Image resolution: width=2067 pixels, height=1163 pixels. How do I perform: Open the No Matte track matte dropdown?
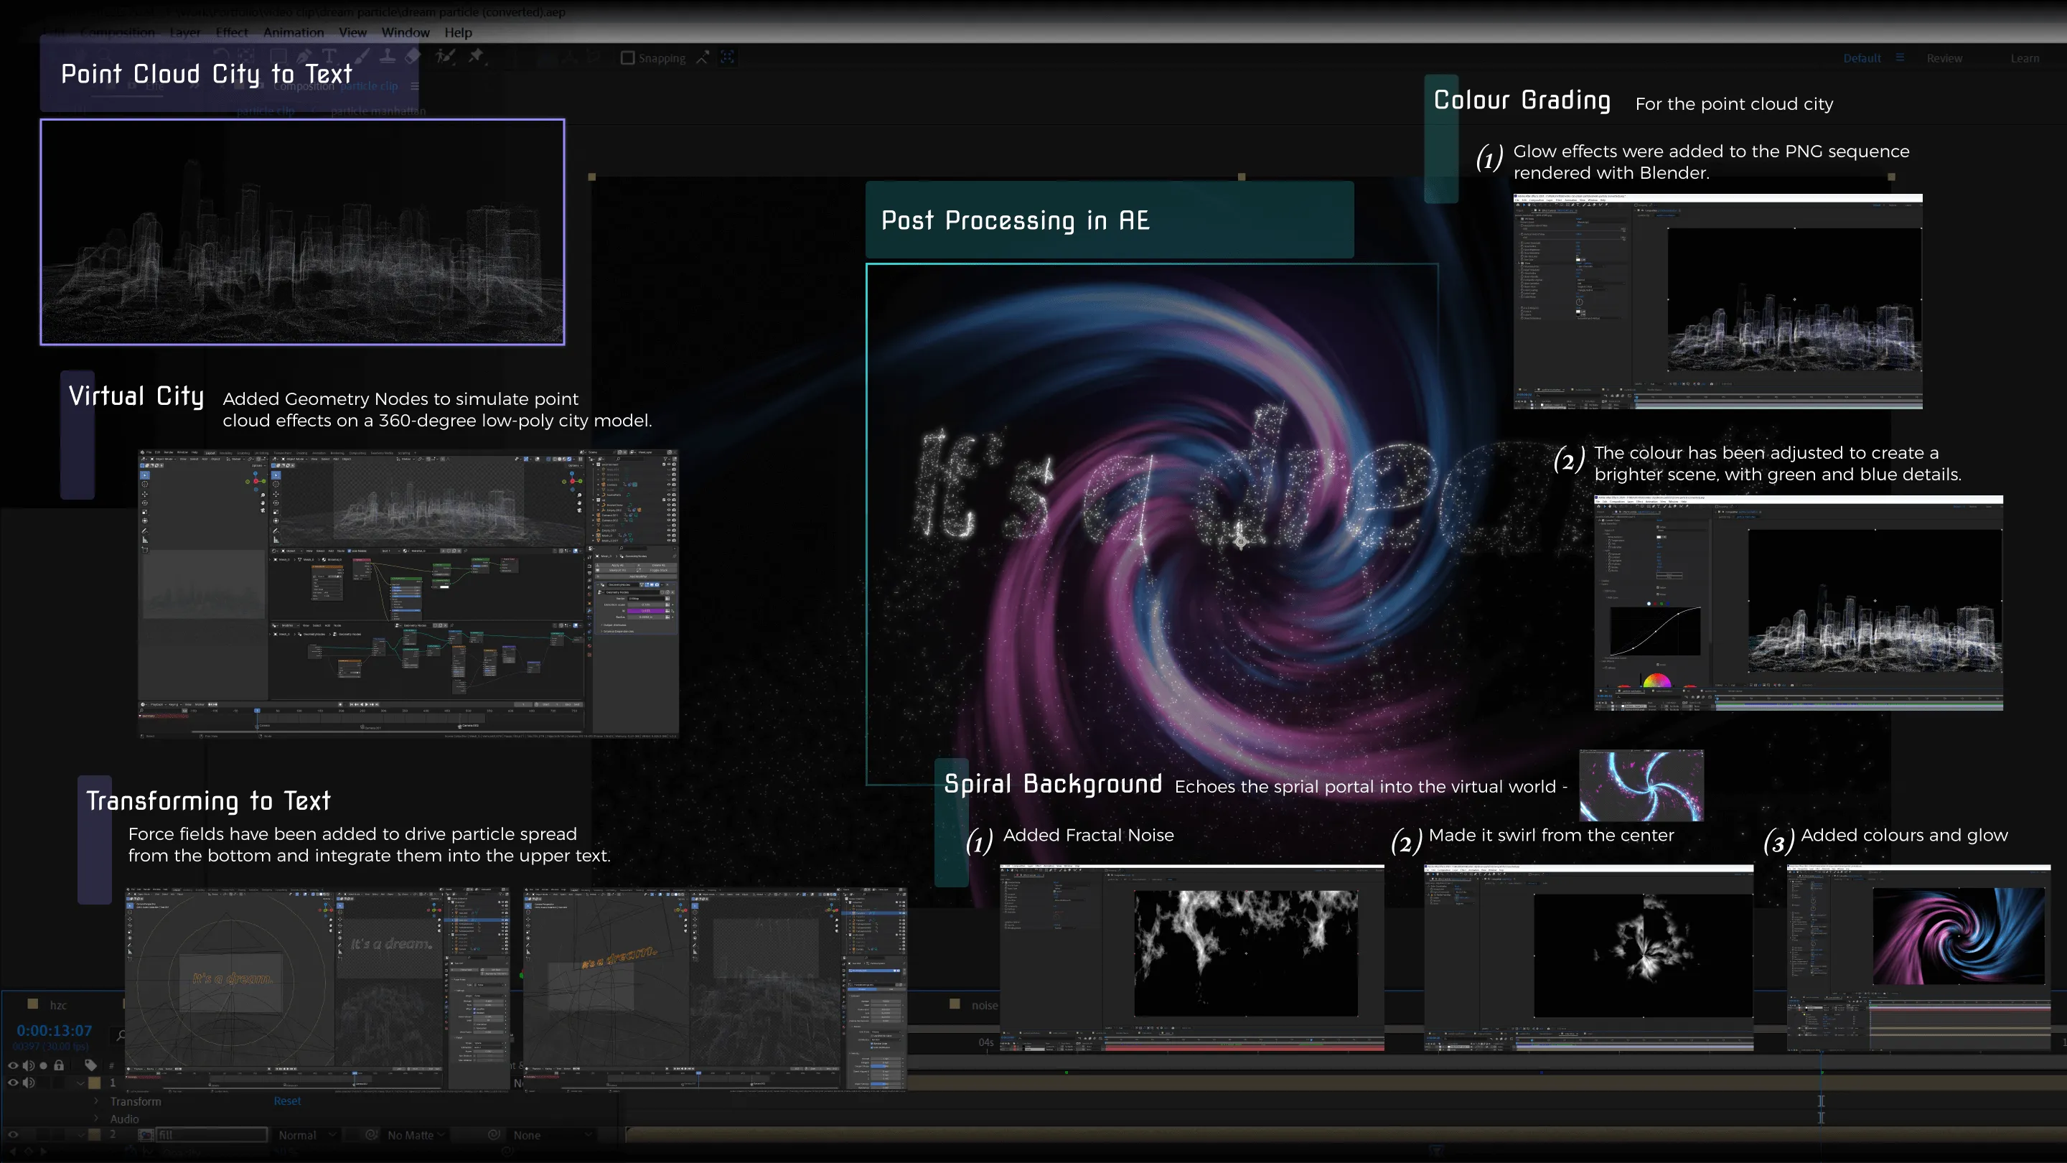tap(416, 1135)
